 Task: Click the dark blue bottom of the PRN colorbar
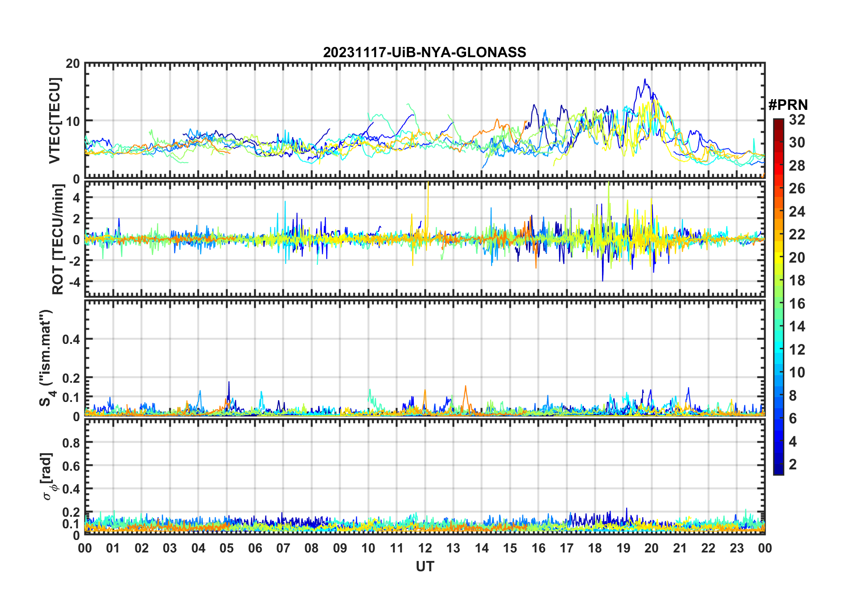pyautogui.click(x=778, y=470)
